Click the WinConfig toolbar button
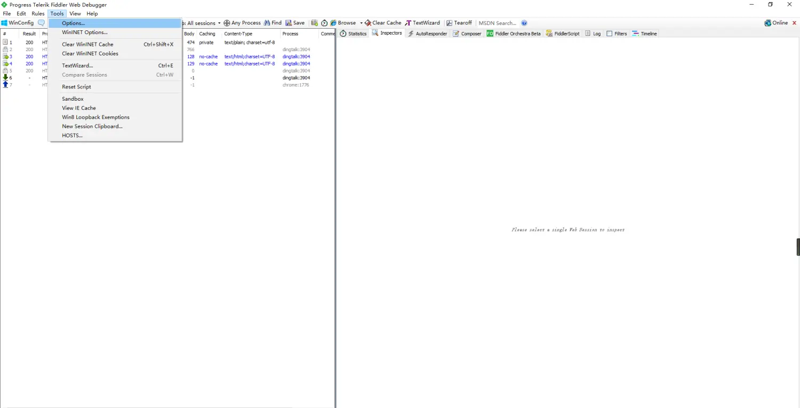The height and width of the screenshot is (408, 800). [x=18, y=23]
